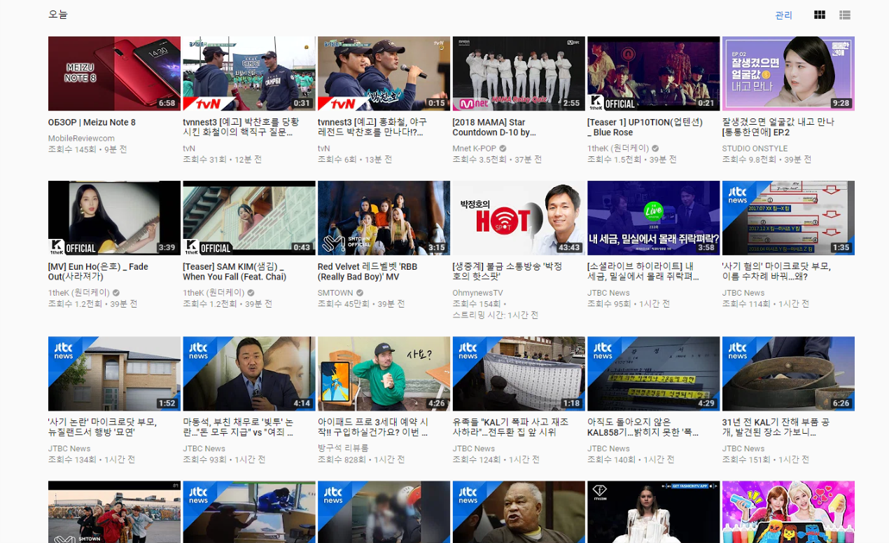889x543 pixels.
Task: Switch to grid view layout
Action: 819,15
